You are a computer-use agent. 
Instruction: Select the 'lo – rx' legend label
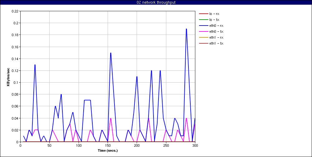coord(214,14)
